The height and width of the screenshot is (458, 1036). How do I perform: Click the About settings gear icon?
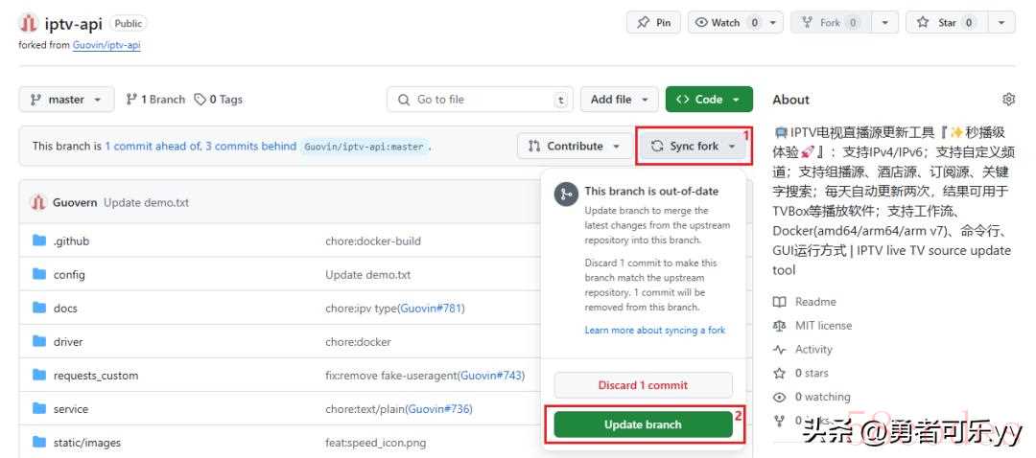tap(1008, 100)
